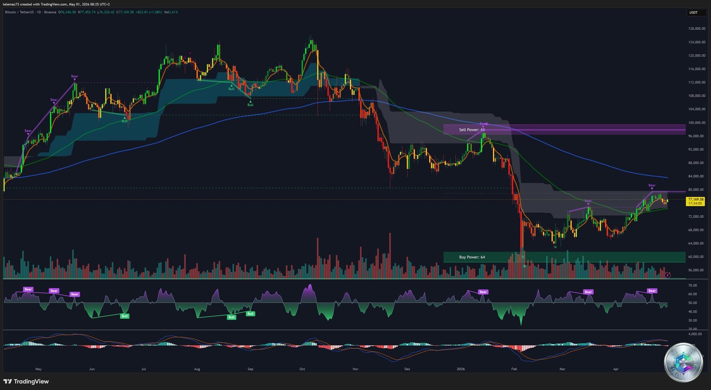Click the 120,000.00 price axis label
This screenshot has height=390, width=711.
coord(697,56)
